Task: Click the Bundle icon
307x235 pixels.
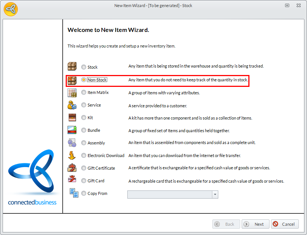Action: (x=72, y=130)
